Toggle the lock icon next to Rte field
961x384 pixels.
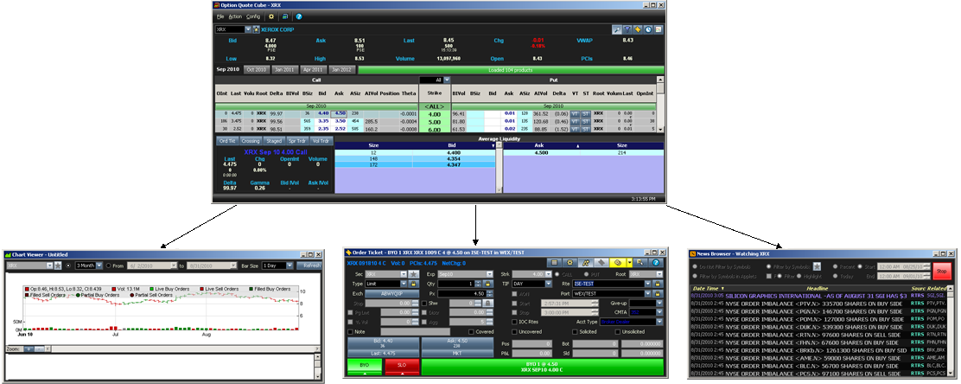click(658, 284)
